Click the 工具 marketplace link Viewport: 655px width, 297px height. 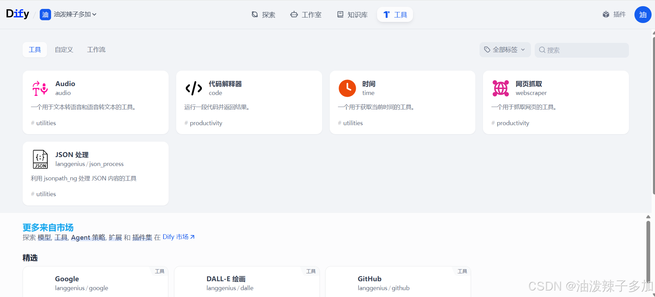[x=61, y=237]
